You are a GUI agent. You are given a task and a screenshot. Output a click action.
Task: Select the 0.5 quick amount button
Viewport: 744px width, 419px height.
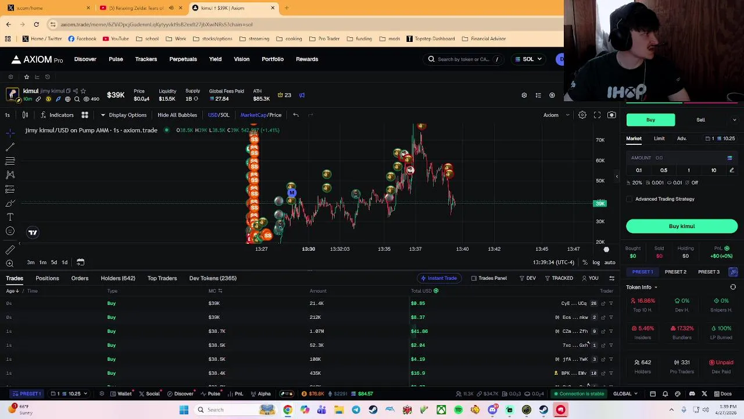pos(664,170)
